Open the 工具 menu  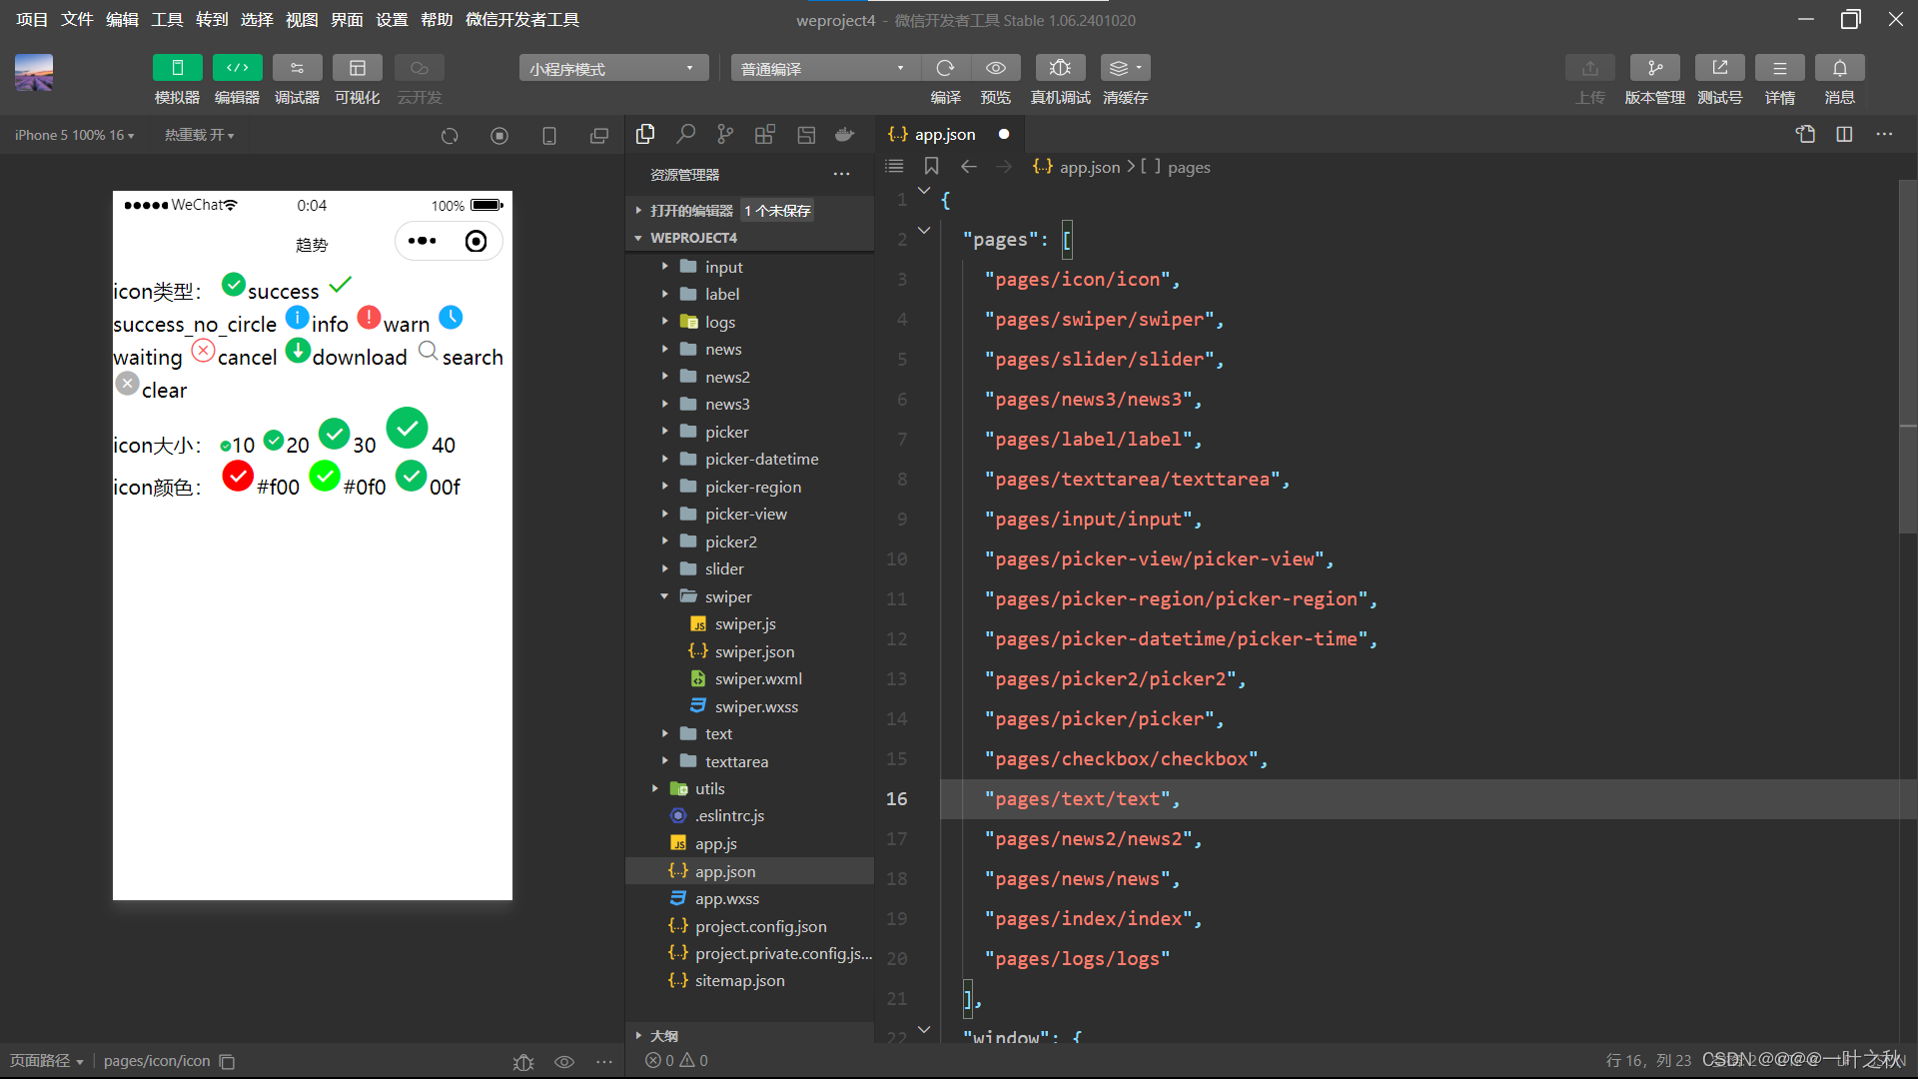167,20
